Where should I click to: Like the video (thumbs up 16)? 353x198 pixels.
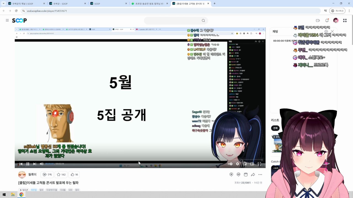pyautogui.click(x=74, y=175)
